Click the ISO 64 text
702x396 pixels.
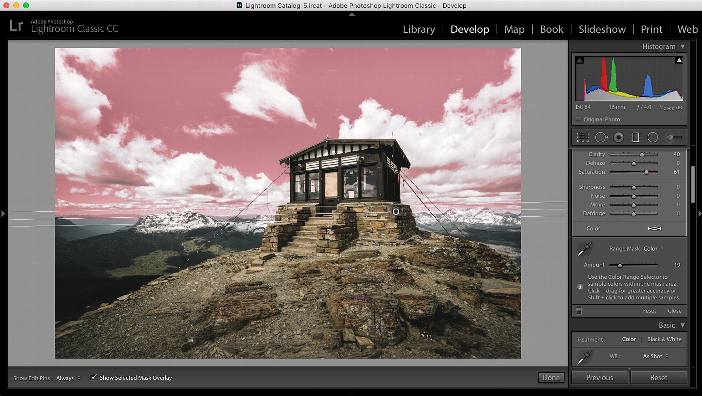(583, 107)
